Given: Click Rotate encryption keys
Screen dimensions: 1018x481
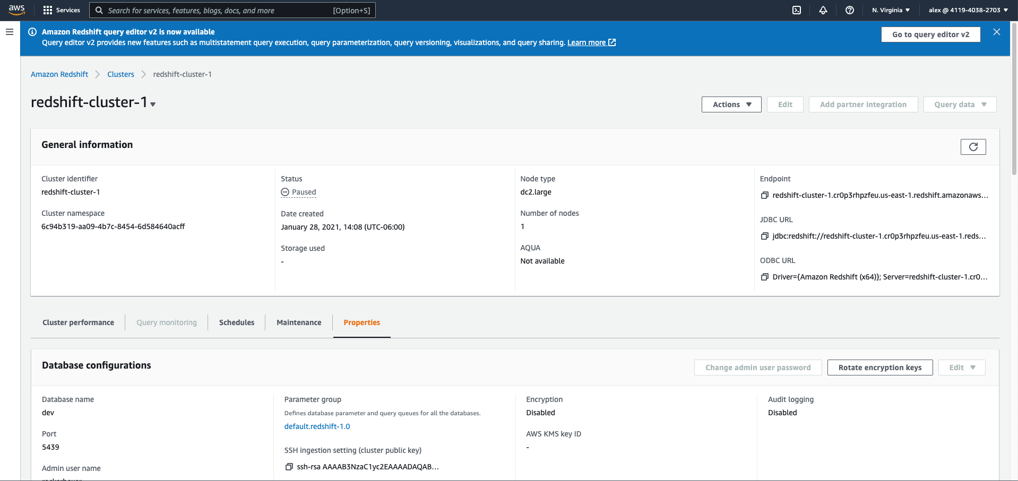Looking at the screenshot, I should pyautogui.click(x=880, y=368).
